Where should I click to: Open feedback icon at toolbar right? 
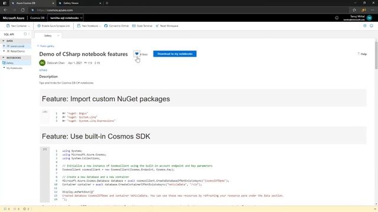(372, 26)
